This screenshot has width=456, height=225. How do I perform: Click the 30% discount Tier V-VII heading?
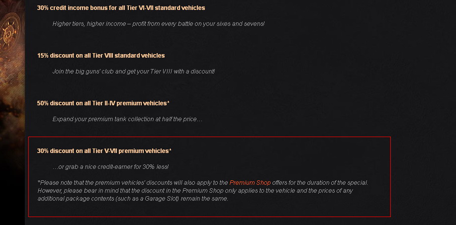click(104, 151)
